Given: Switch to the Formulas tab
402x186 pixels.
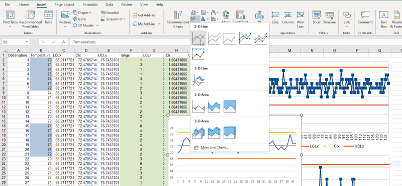Looking at the screenshot, I should click(90, 4).
